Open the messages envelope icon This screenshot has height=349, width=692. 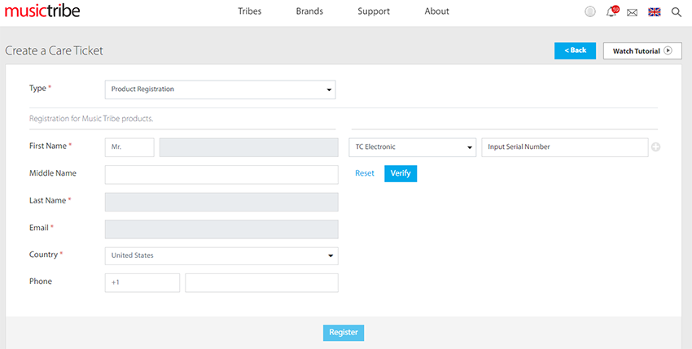632,12
